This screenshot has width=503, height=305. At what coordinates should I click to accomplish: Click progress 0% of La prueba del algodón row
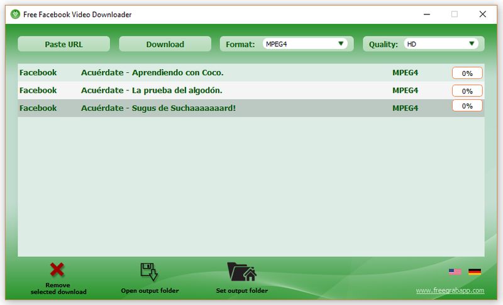point(467,91)
